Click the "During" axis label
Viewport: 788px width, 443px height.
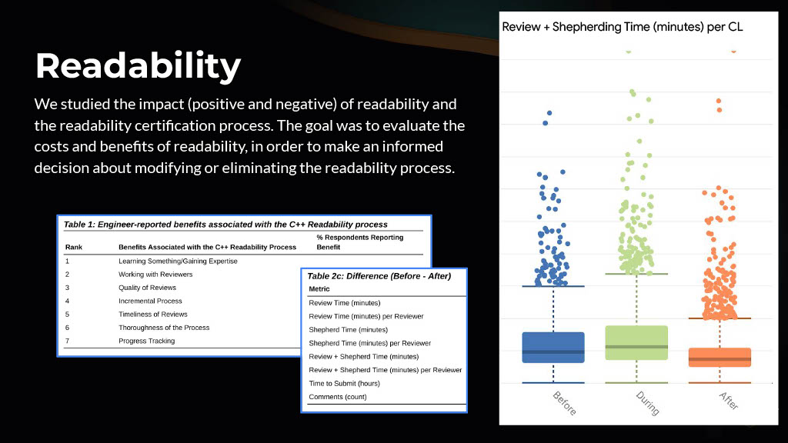tap(647, 403)
